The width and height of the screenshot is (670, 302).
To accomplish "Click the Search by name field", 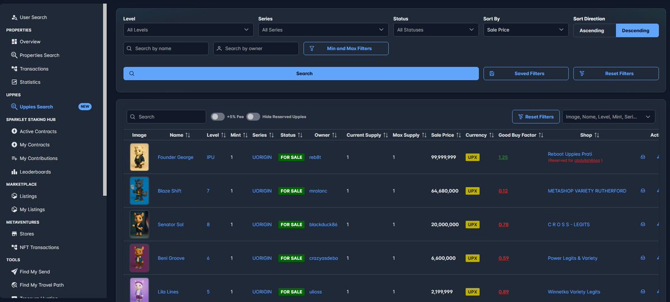I will click(x=166, y=49).
